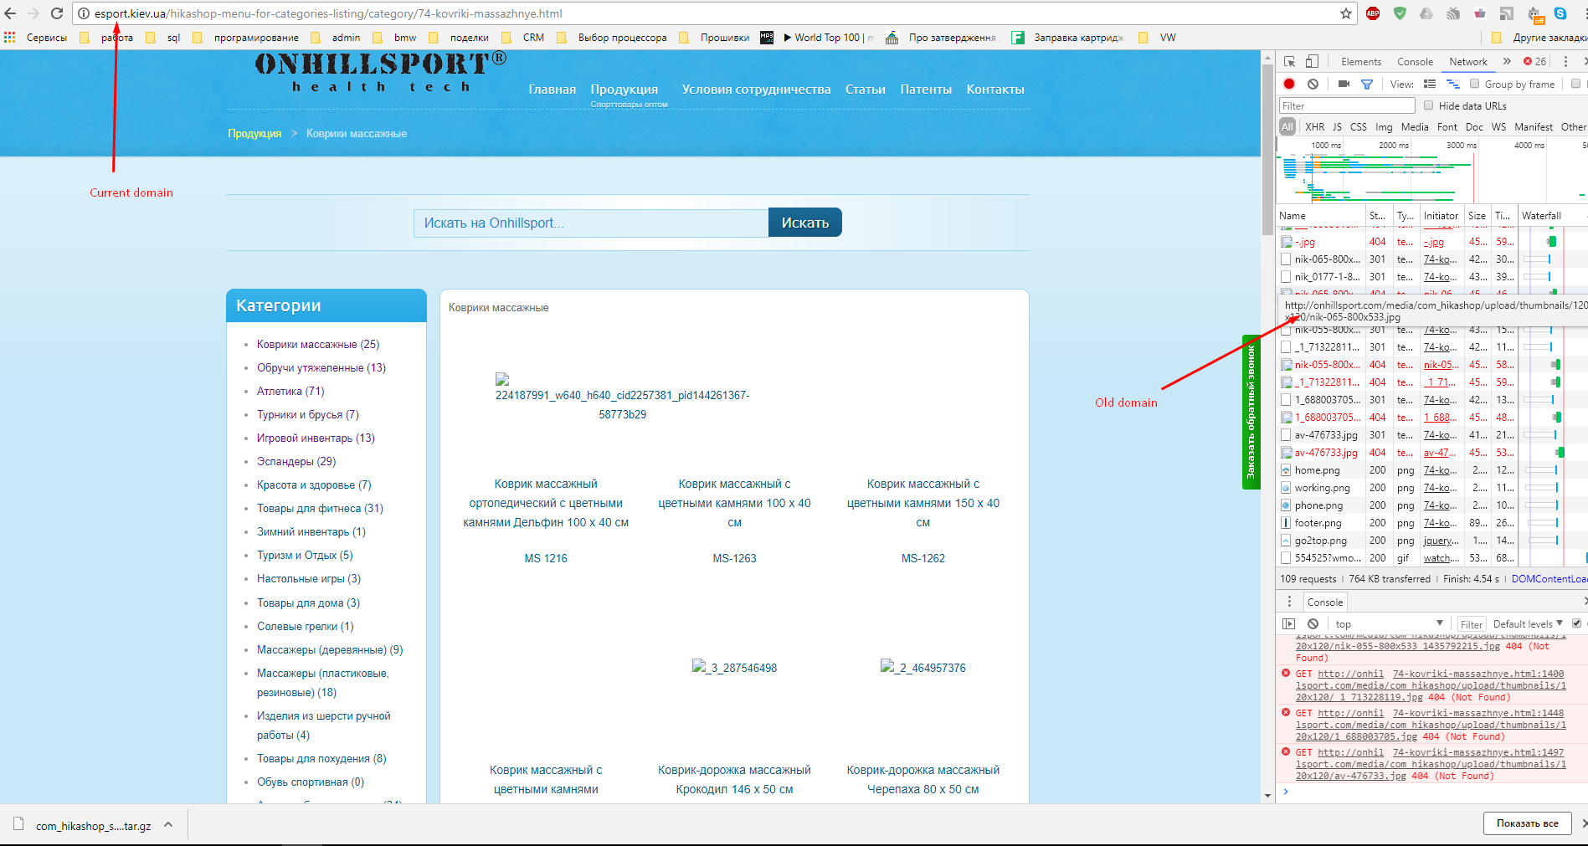Open the 'работа' bookmarks folder
The height and width of the screenshot is (846, 1588).
[107, 38]
